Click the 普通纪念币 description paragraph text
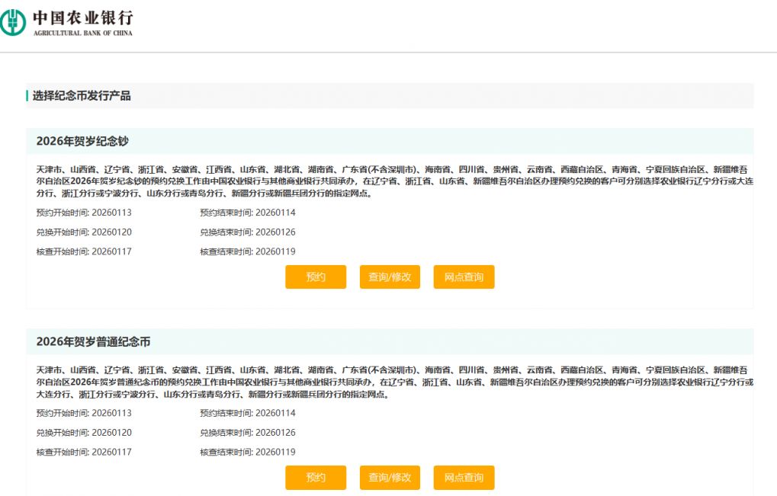This screenshot has height=496, width=777. click(x=394, y=382)
